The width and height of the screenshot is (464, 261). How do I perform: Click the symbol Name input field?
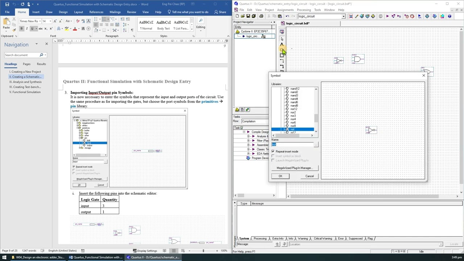coord(292,145)
